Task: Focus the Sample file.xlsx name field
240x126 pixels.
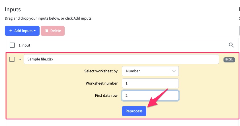Action: (121, 59)
